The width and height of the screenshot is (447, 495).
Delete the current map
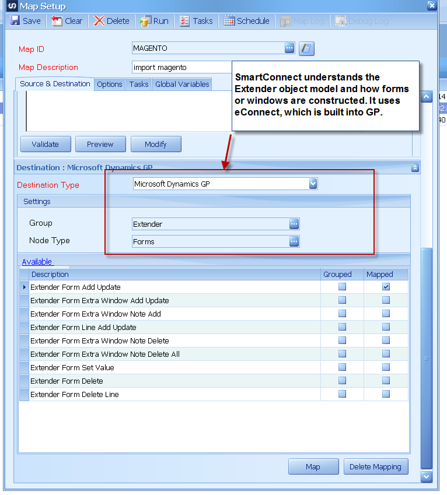click(111, 21)
